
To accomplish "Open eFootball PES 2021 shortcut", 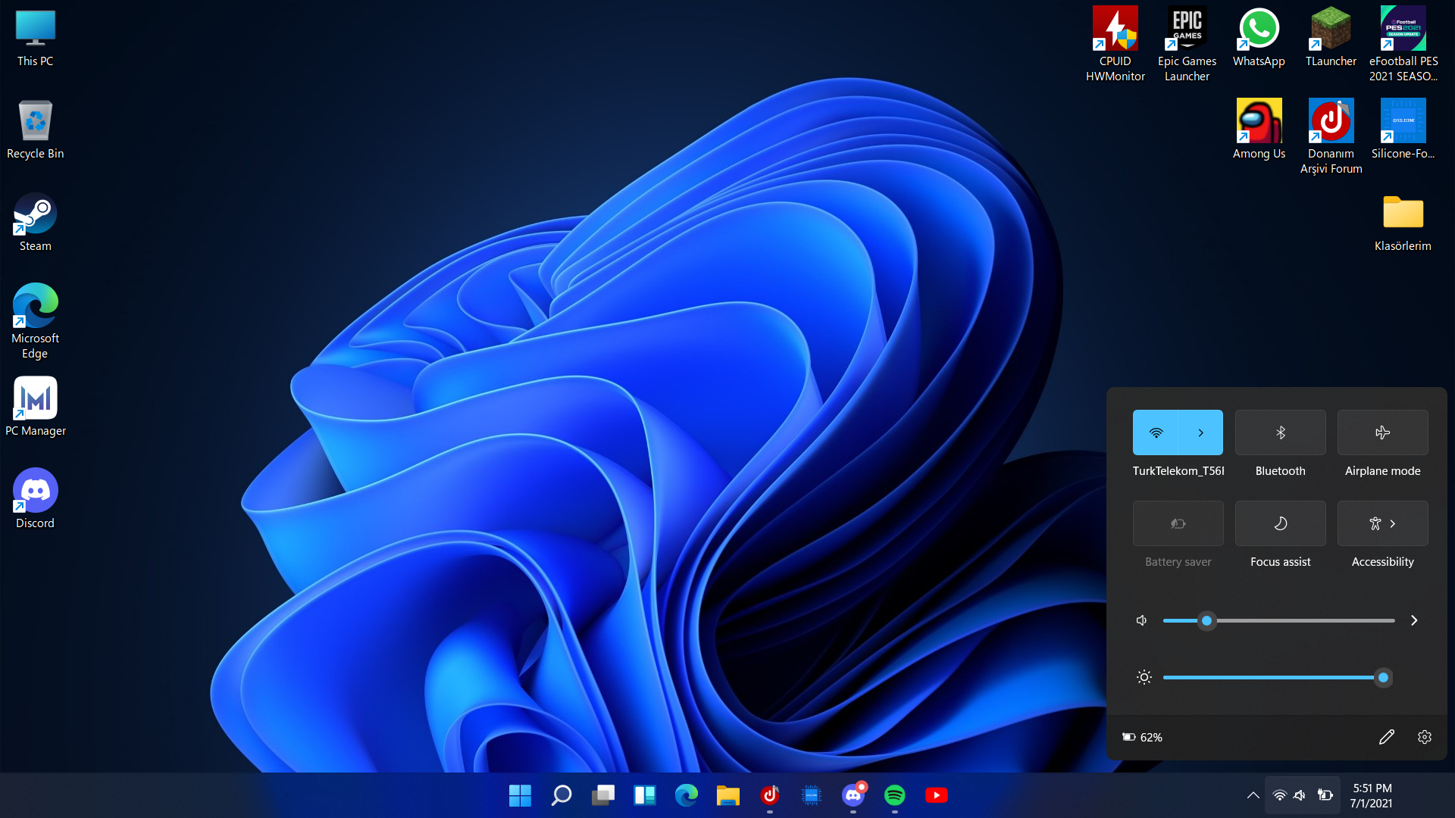I will point(1403,45).
